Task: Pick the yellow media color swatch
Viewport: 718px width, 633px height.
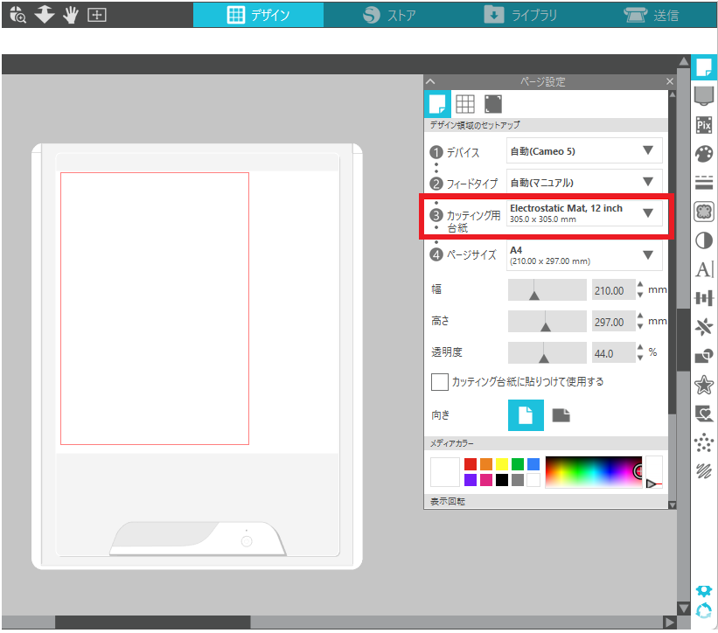Action: pyautogui.click(x=502, y=464)
